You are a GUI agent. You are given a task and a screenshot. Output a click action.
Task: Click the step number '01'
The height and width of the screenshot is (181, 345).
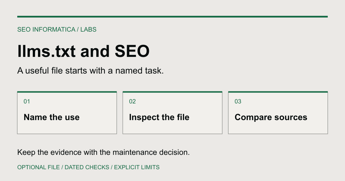[x=27, y=101]
